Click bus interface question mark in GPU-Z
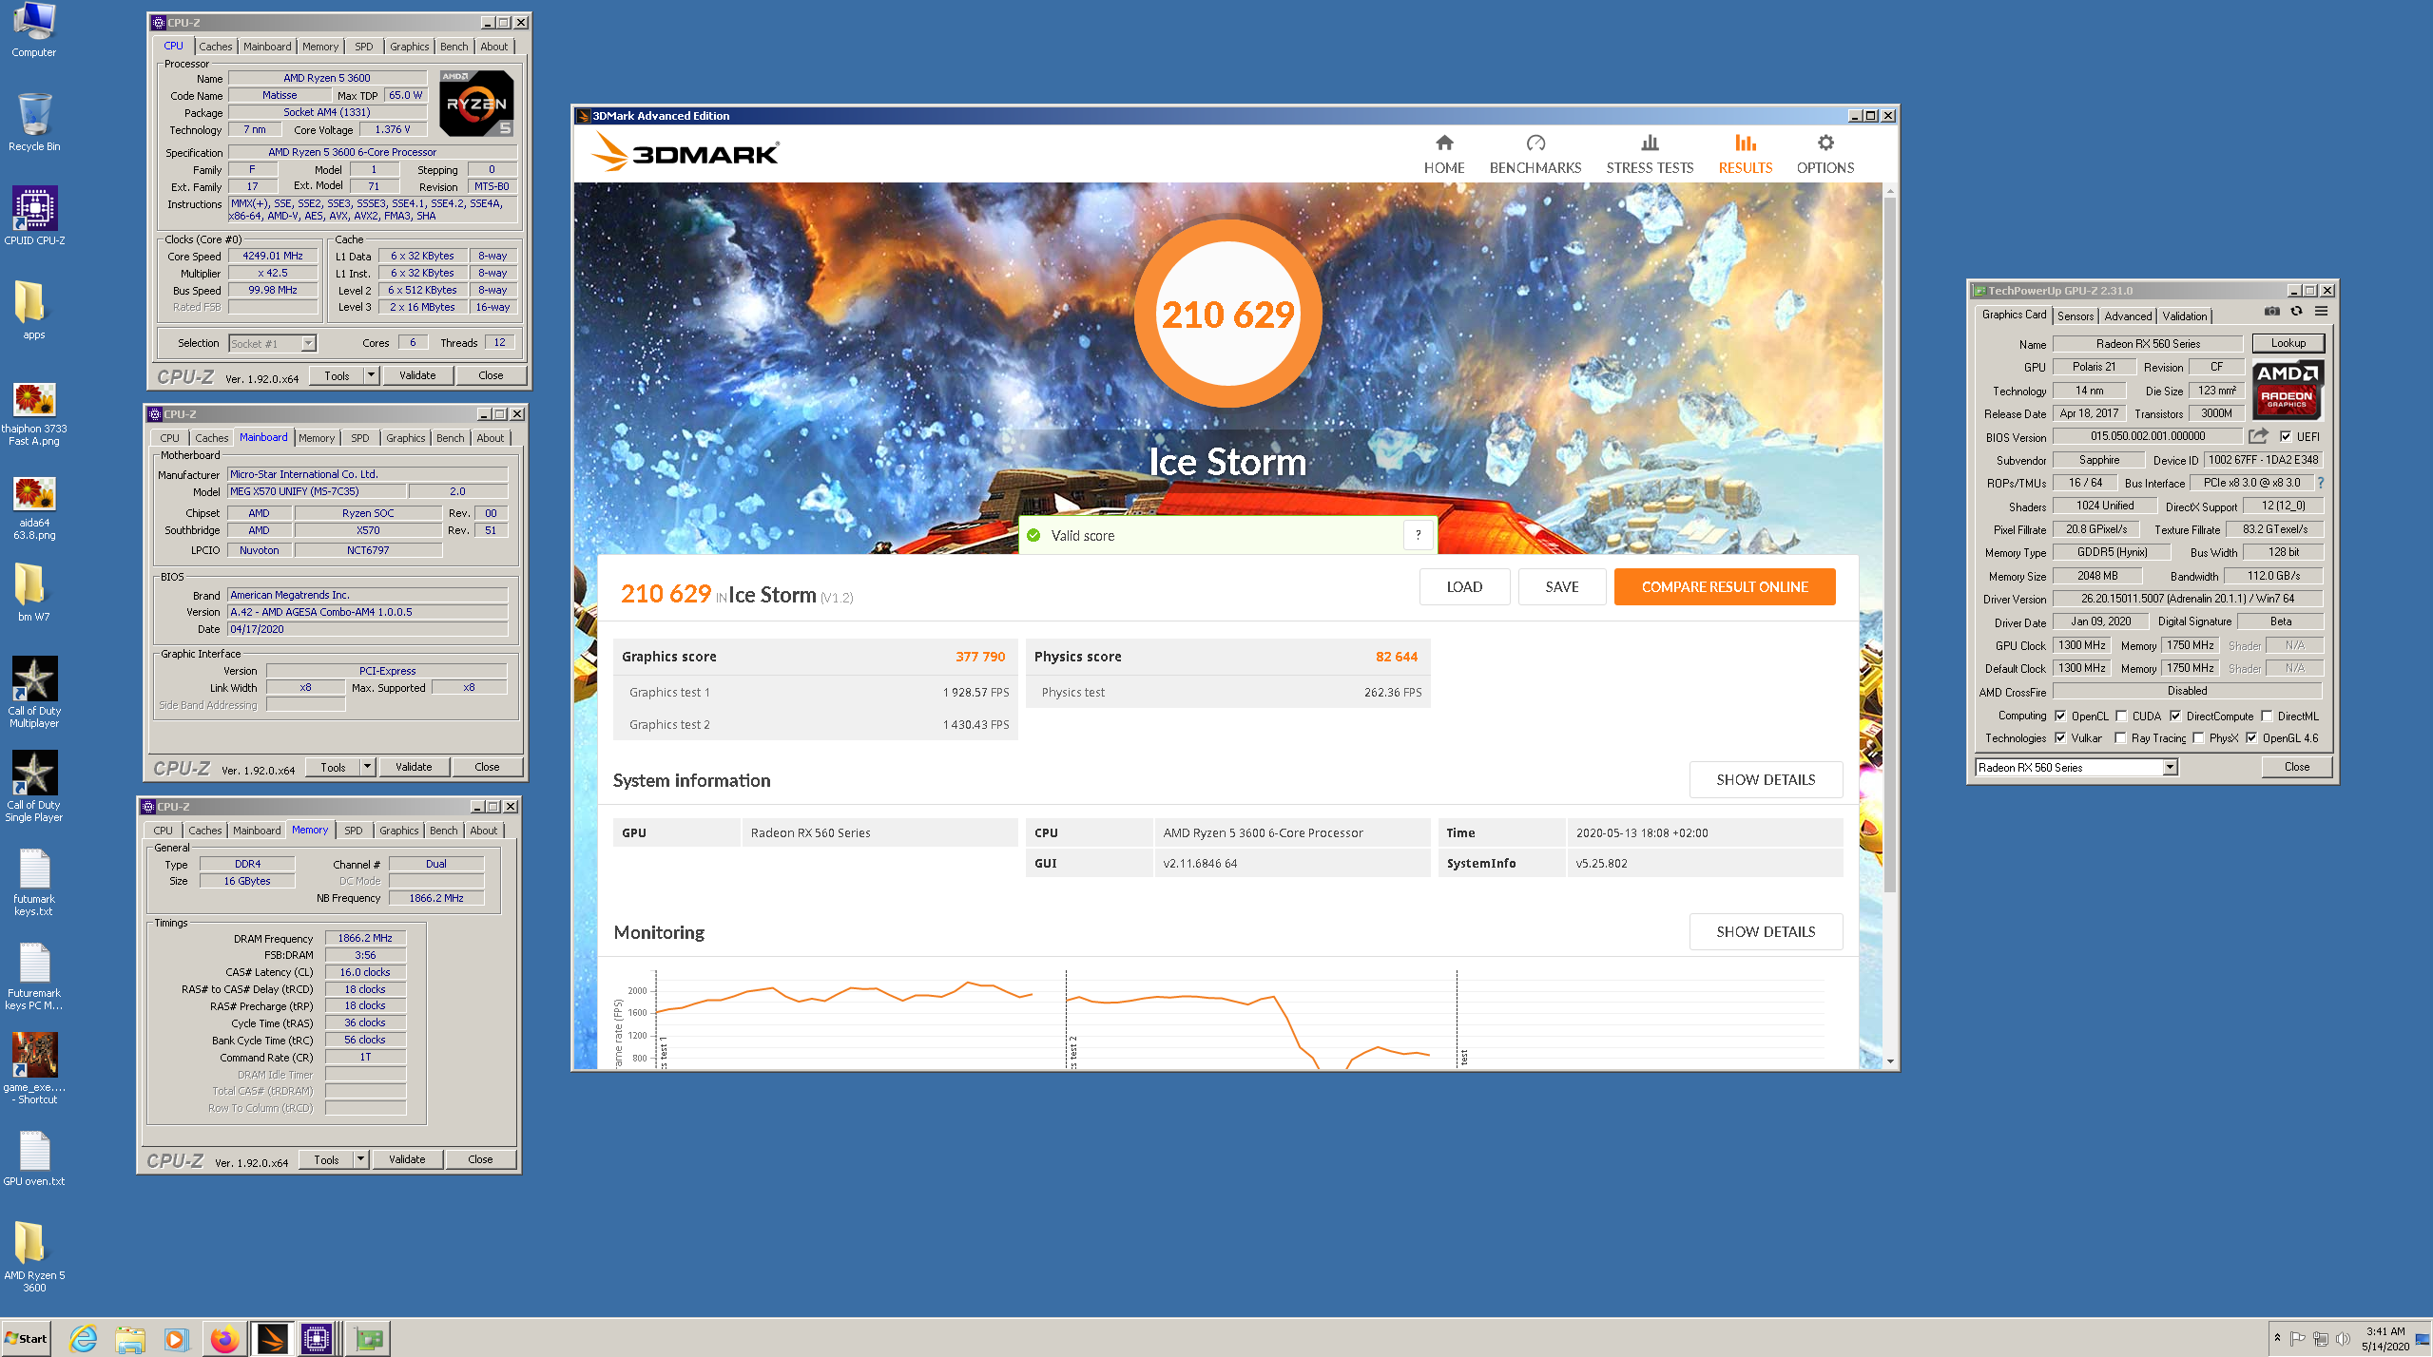2433x1357 pixels. [2321, 483]
